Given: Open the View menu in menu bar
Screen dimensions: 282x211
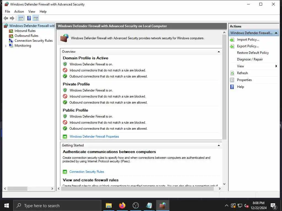Looking at the screenshot, I should point(32,12).
